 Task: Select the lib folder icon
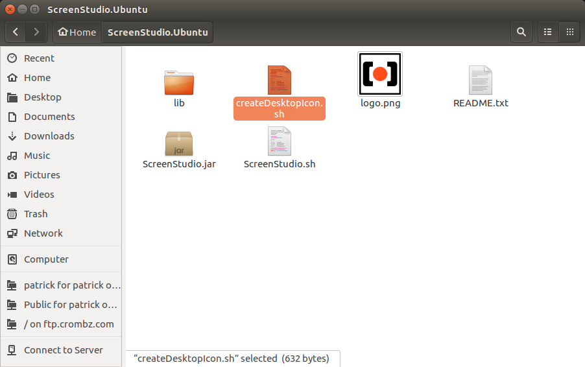pos(179,82)
